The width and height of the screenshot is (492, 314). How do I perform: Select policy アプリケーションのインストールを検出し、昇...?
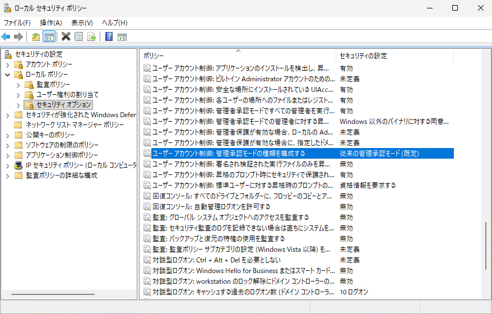coord(240,68)
